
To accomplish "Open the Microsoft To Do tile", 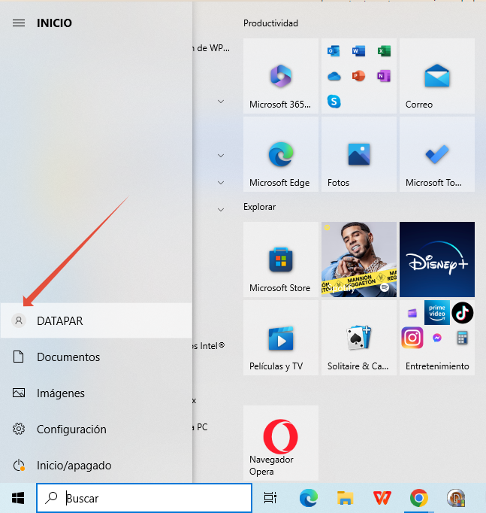I will click(437, 154).
